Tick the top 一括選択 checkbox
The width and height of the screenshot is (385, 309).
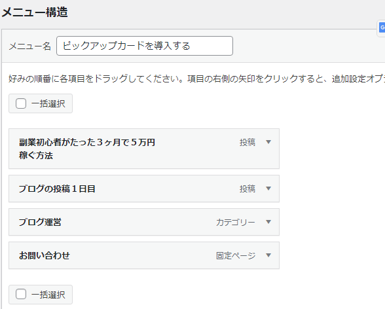pos(21,103)
